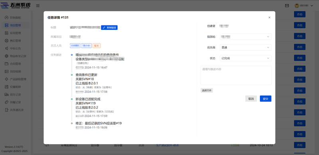Click the timestamp 2024-11-15 18:06
The height and width of the screenshot is (155, 319).
tap(96, 128)
